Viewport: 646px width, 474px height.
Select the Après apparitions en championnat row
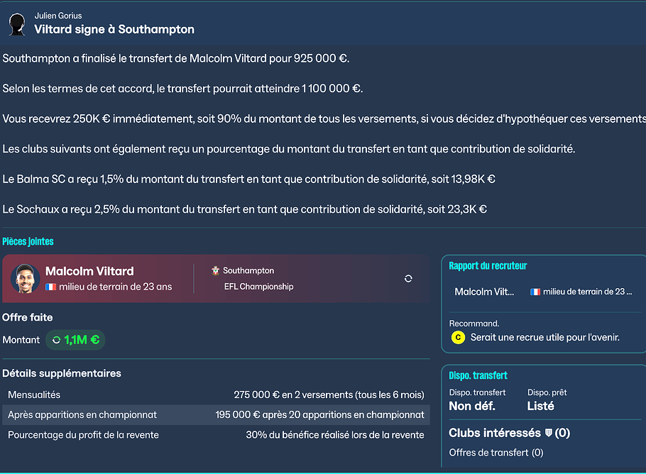tap(216, 414)
